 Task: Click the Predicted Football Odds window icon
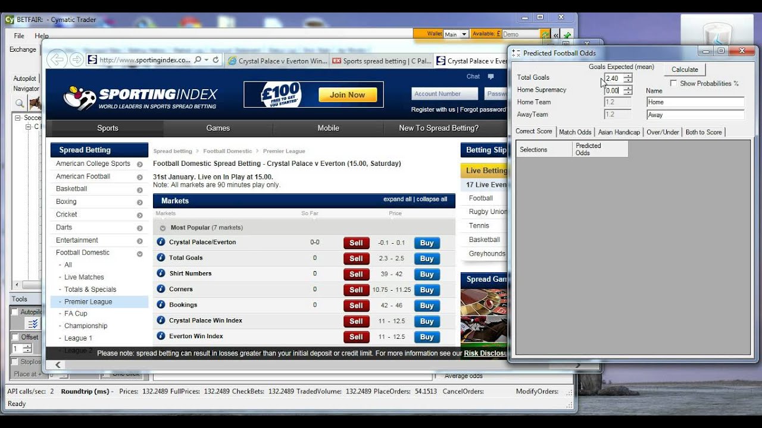click(516, 53)
